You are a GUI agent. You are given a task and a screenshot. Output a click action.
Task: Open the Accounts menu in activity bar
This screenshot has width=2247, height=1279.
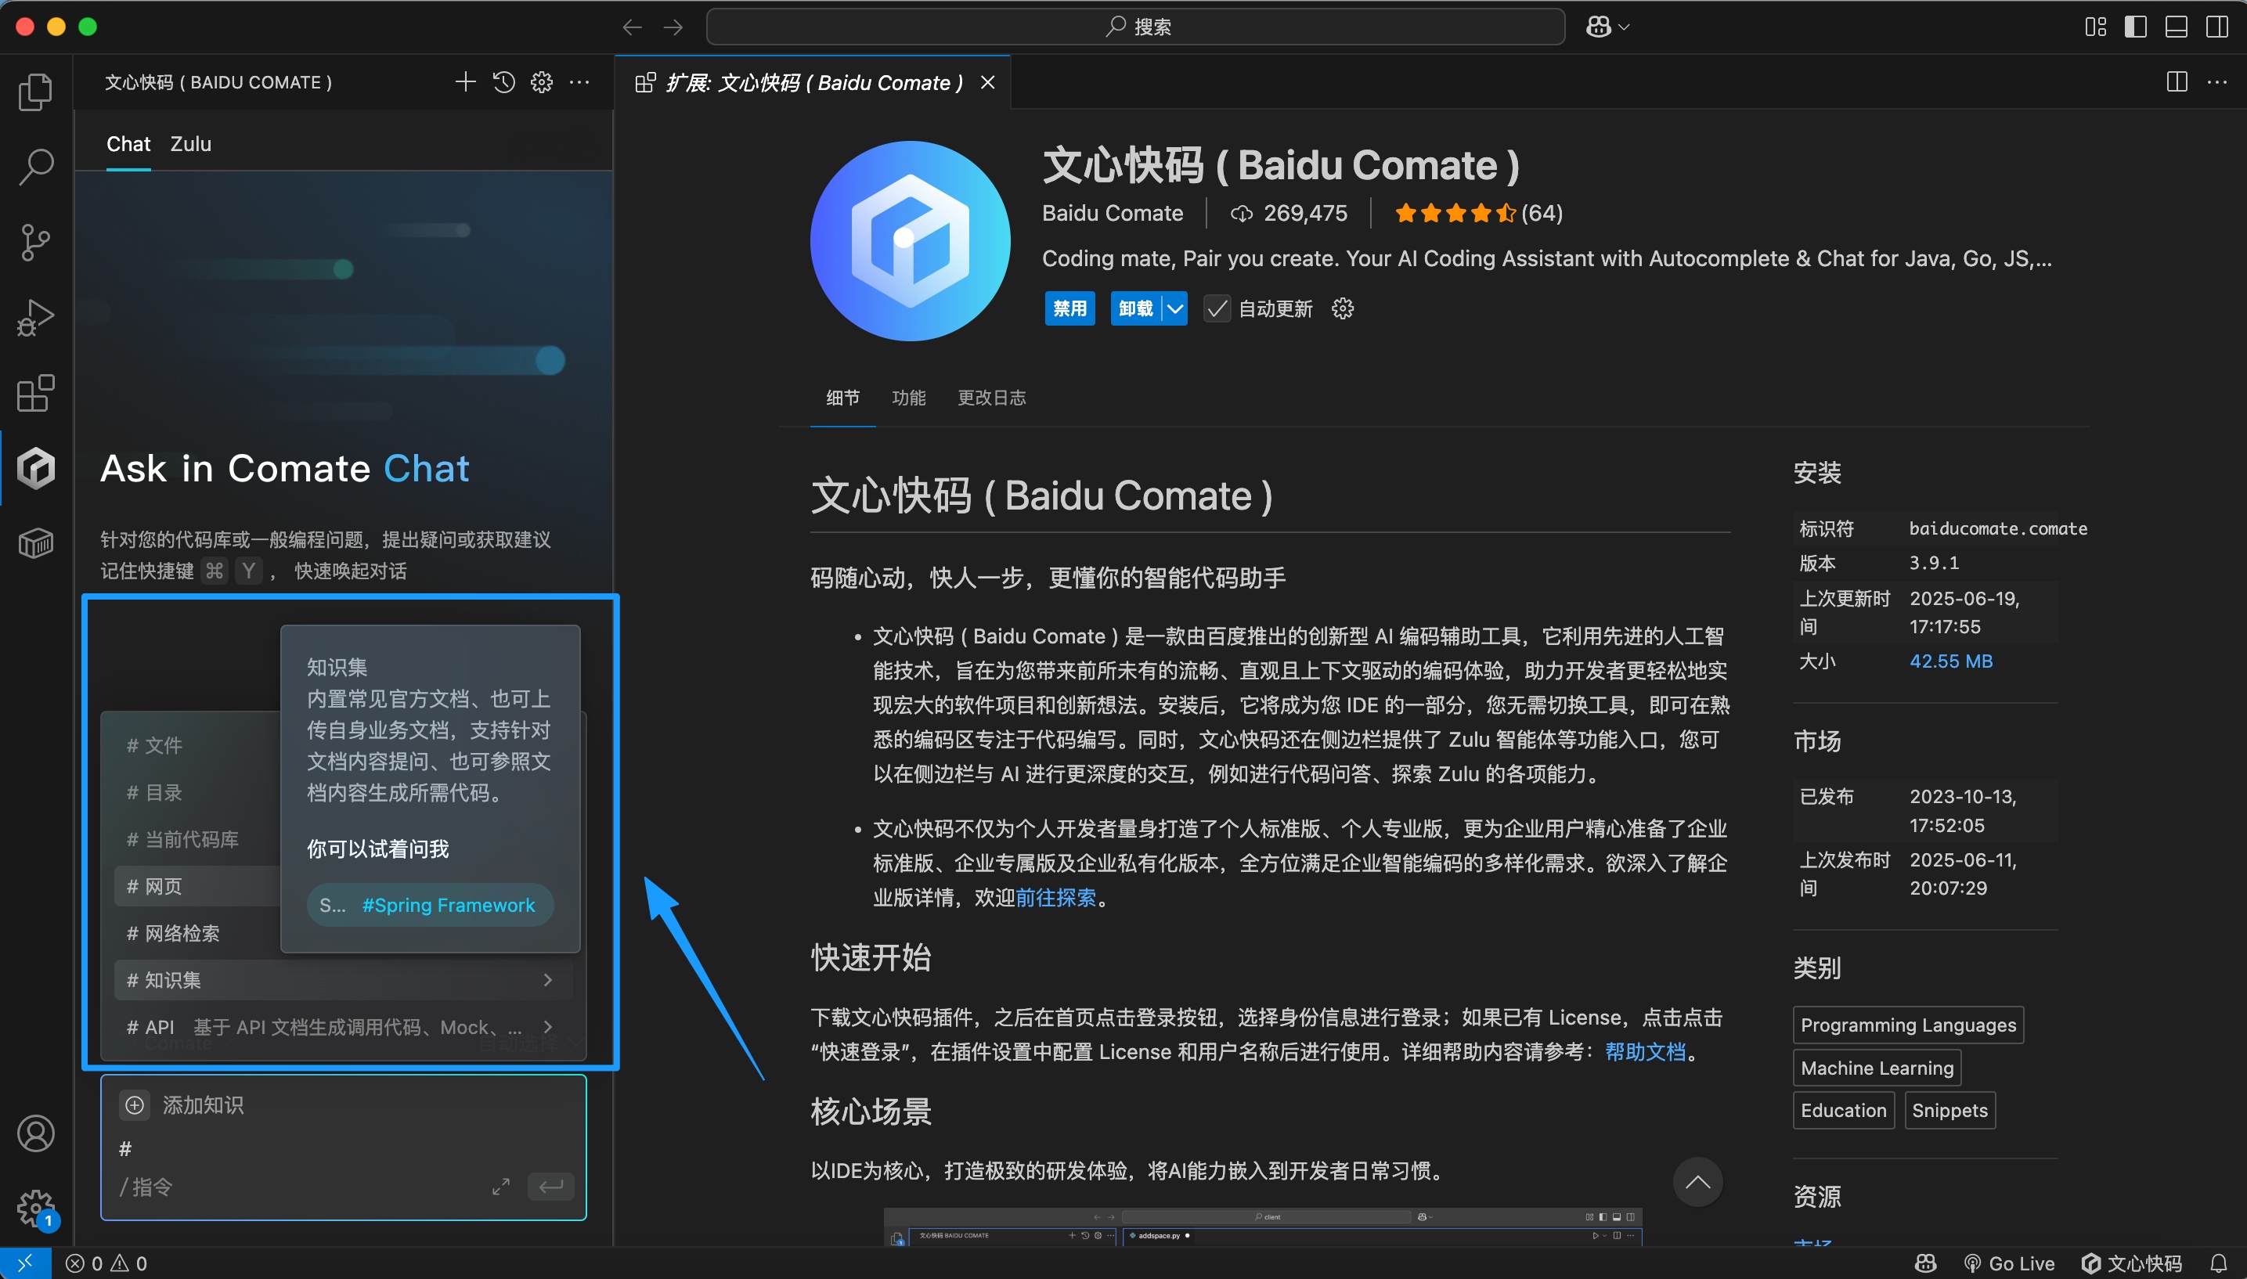click(35, 1133)
